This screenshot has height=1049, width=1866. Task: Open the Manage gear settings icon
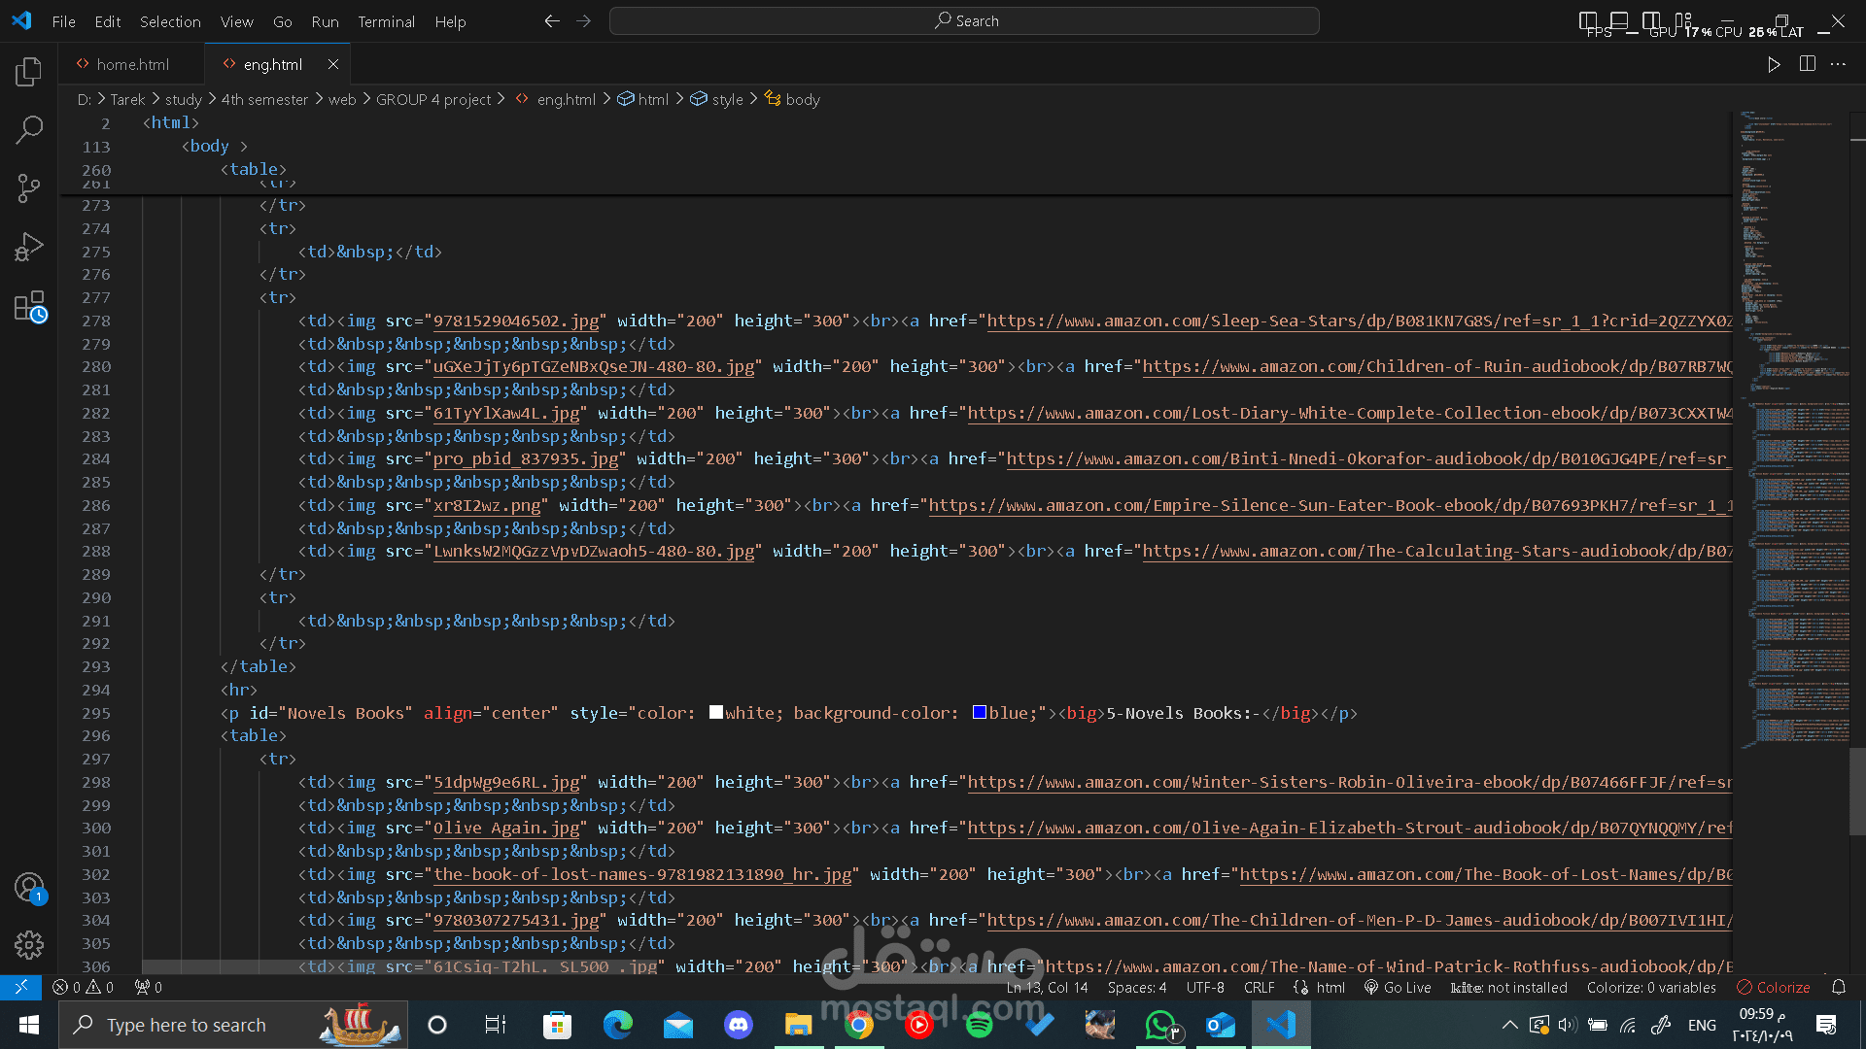(29, 944)
